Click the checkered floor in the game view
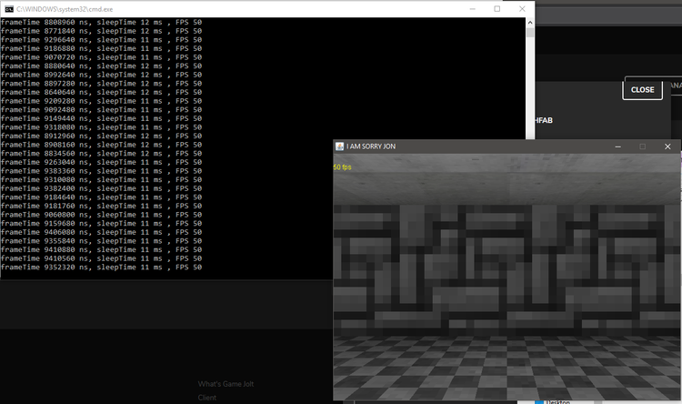The width and height of the screenshot is (682, 404). pyautogui.click(x=506, y=368)
